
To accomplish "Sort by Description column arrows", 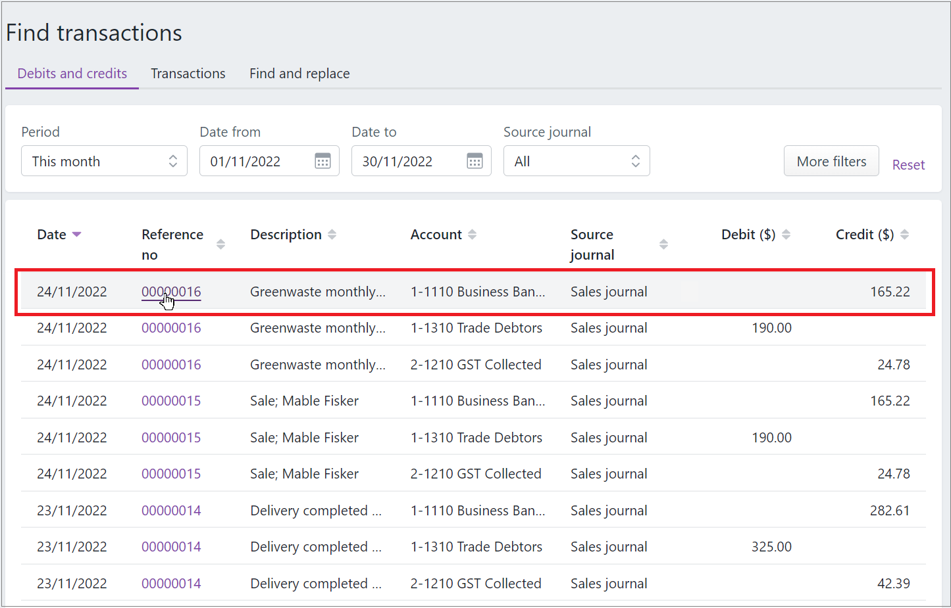I will tap(332, 235).
